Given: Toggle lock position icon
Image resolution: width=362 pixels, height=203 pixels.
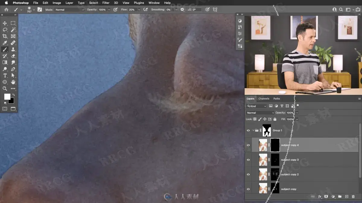Looking at the screenshot, I should [x=265, y=119].
